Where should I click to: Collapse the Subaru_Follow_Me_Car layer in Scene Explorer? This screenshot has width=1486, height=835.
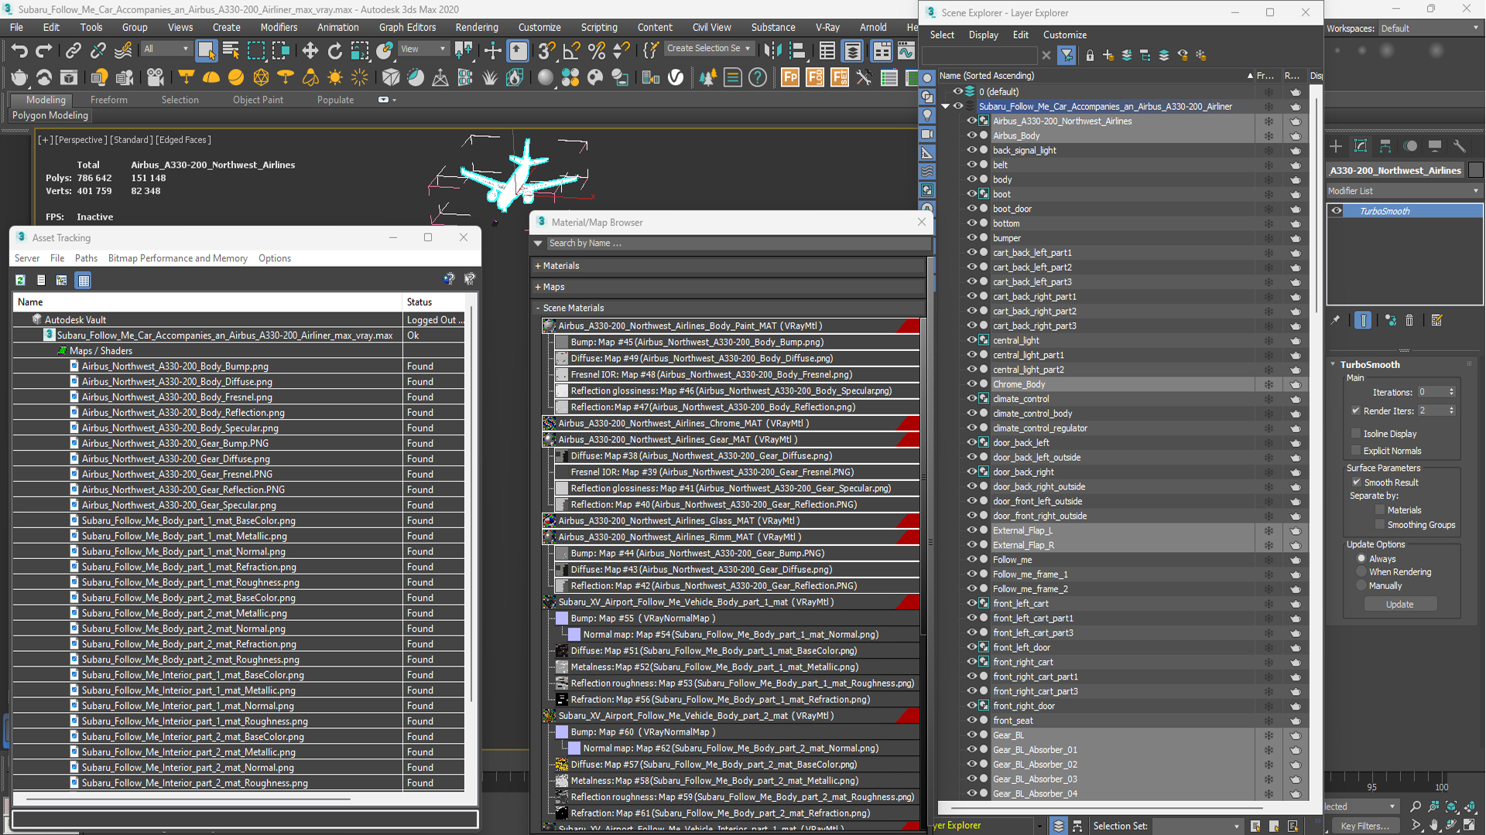pos(946,107)
